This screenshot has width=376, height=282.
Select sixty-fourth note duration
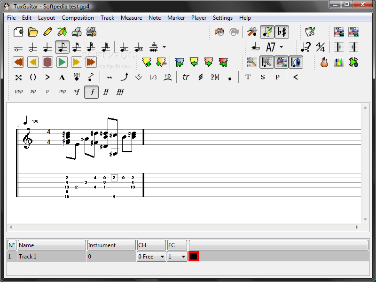[106, 47]
